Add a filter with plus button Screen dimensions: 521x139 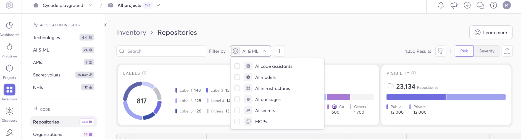279,51
